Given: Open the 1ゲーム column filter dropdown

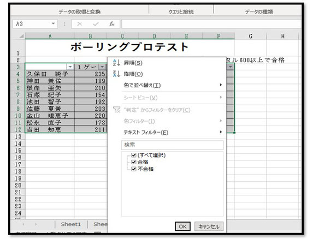Looking at the screenshot, I should tap(102, 67).
